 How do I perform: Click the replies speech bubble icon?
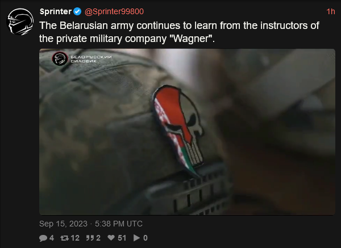click(43, 238)
